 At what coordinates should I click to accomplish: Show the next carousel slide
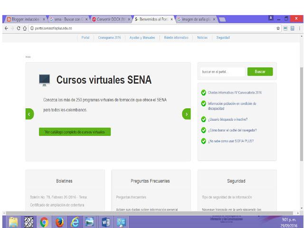187,114
